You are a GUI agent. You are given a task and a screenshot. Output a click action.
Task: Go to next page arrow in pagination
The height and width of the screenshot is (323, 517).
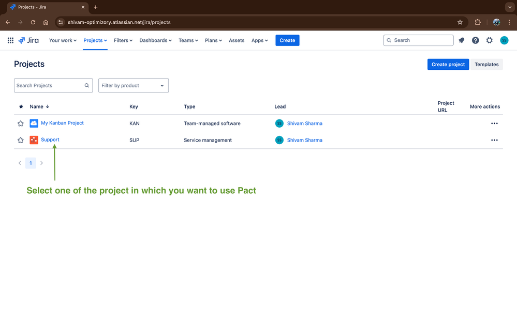41,163
